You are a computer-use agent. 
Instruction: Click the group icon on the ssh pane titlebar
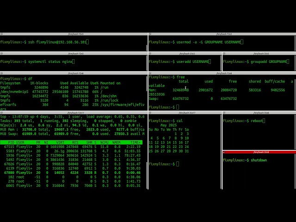tap(1, 34)
